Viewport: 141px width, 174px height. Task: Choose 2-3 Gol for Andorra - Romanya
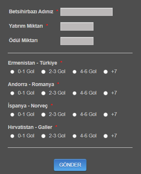[43, 93]
